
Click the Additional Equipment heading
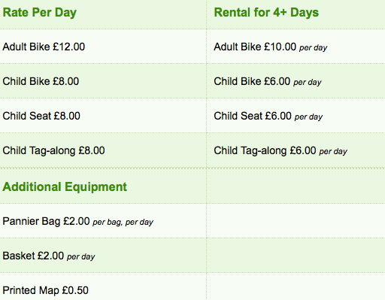65,186
